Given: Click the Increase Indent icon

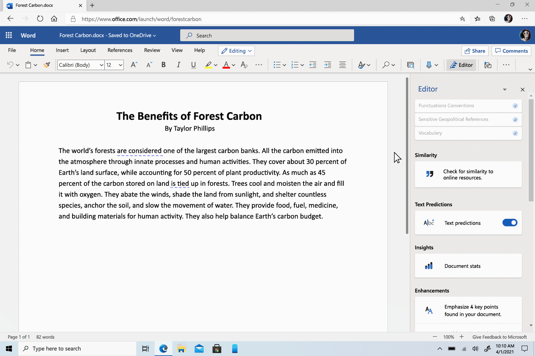Looking at the screenshot, I should pyautogui.click(x=327, y=65).
